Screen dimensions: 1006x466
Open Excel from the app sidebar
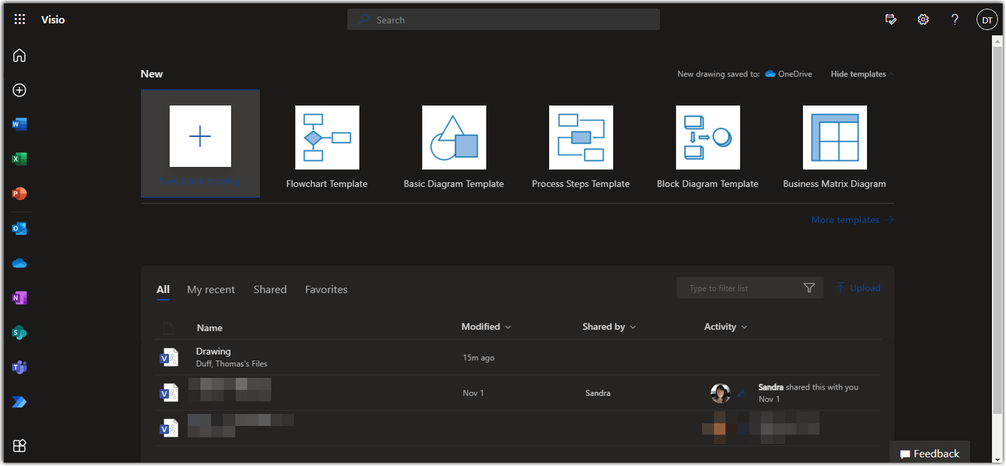click(x=19, y=158)
